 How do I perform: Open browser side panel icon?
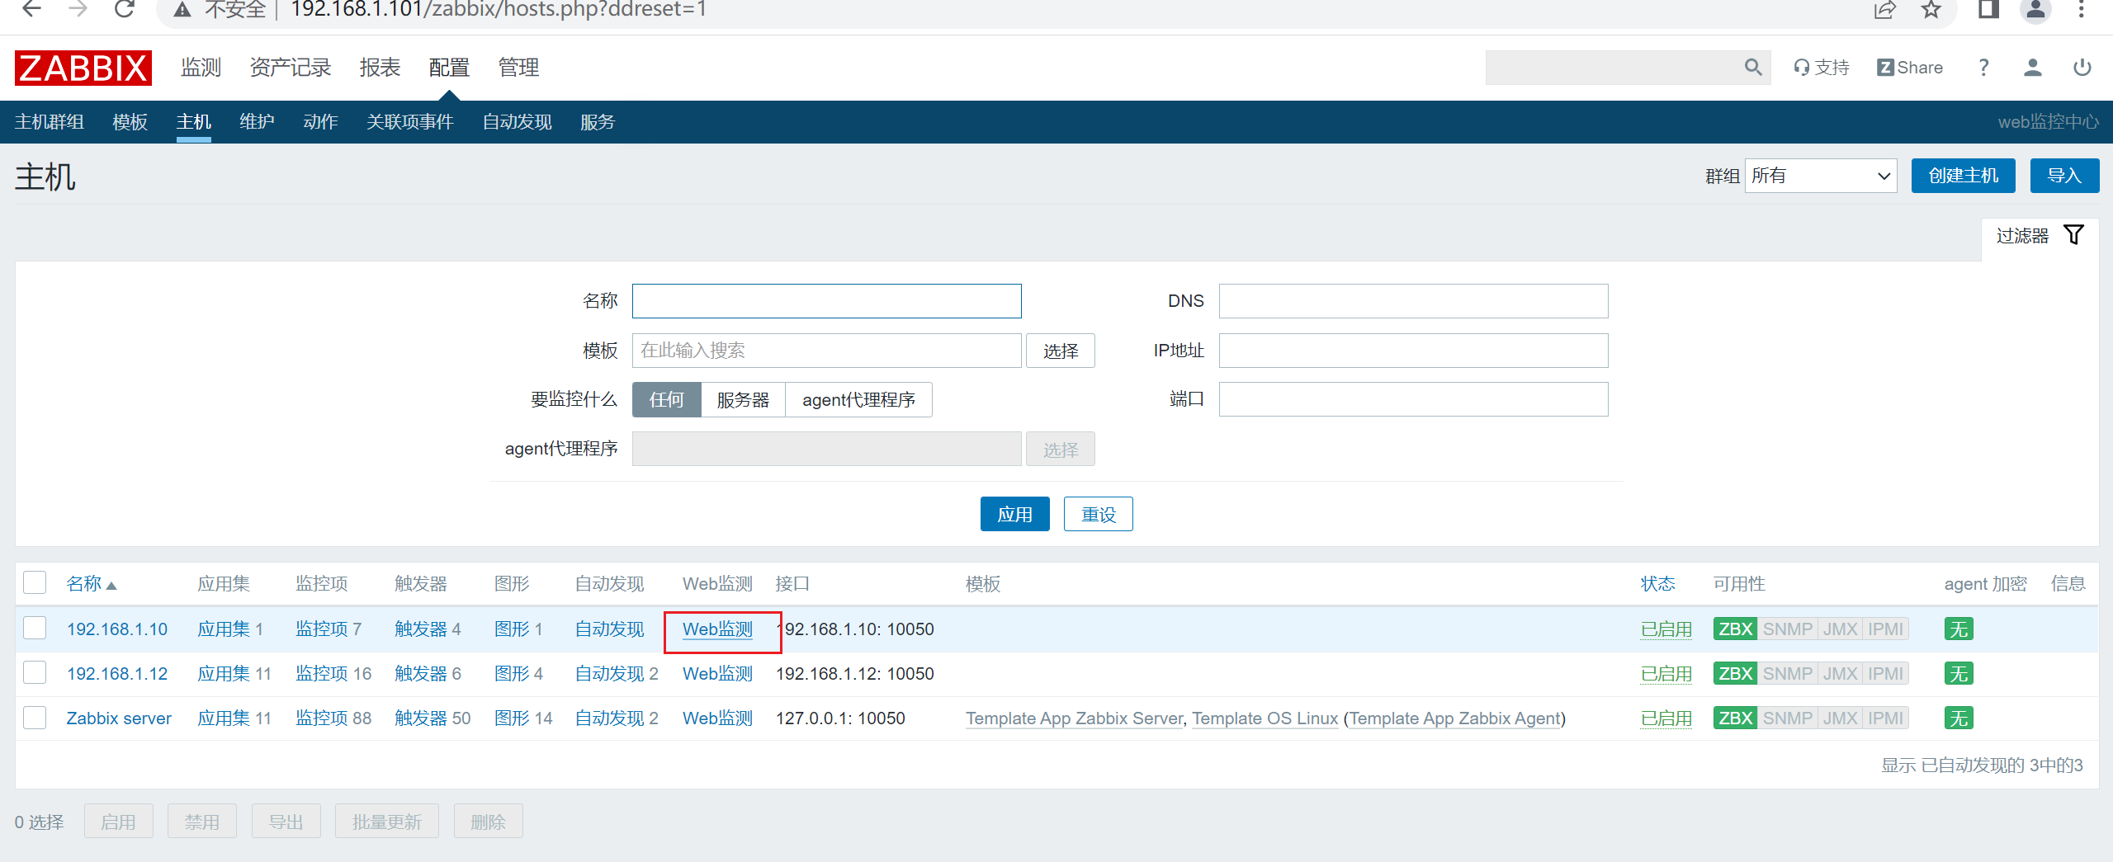pos(1988,10)
